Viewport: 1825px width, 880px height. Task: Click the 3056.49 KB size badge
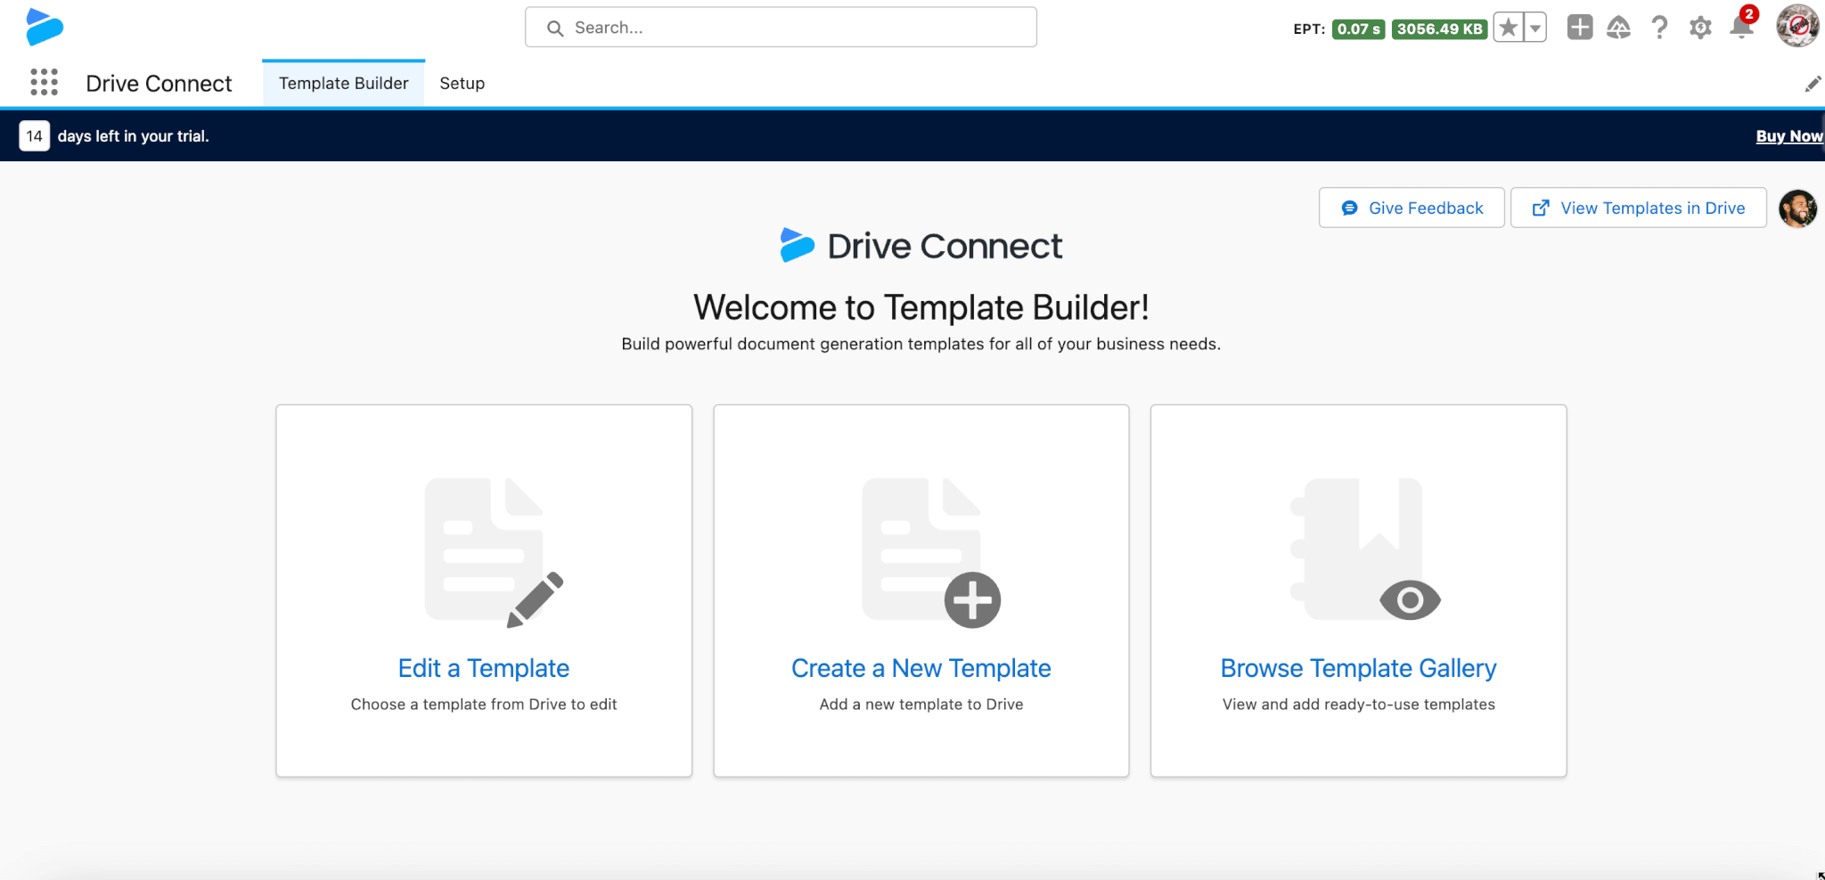click(1439, 29)
